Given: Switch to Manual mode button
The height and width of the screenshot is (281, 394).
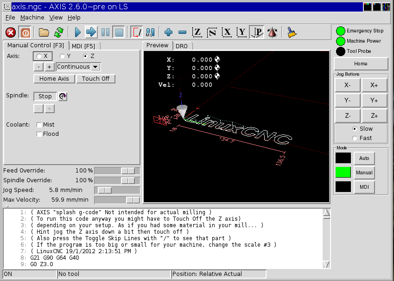Looking at the screenshot, I should click(x=364, y=172).
